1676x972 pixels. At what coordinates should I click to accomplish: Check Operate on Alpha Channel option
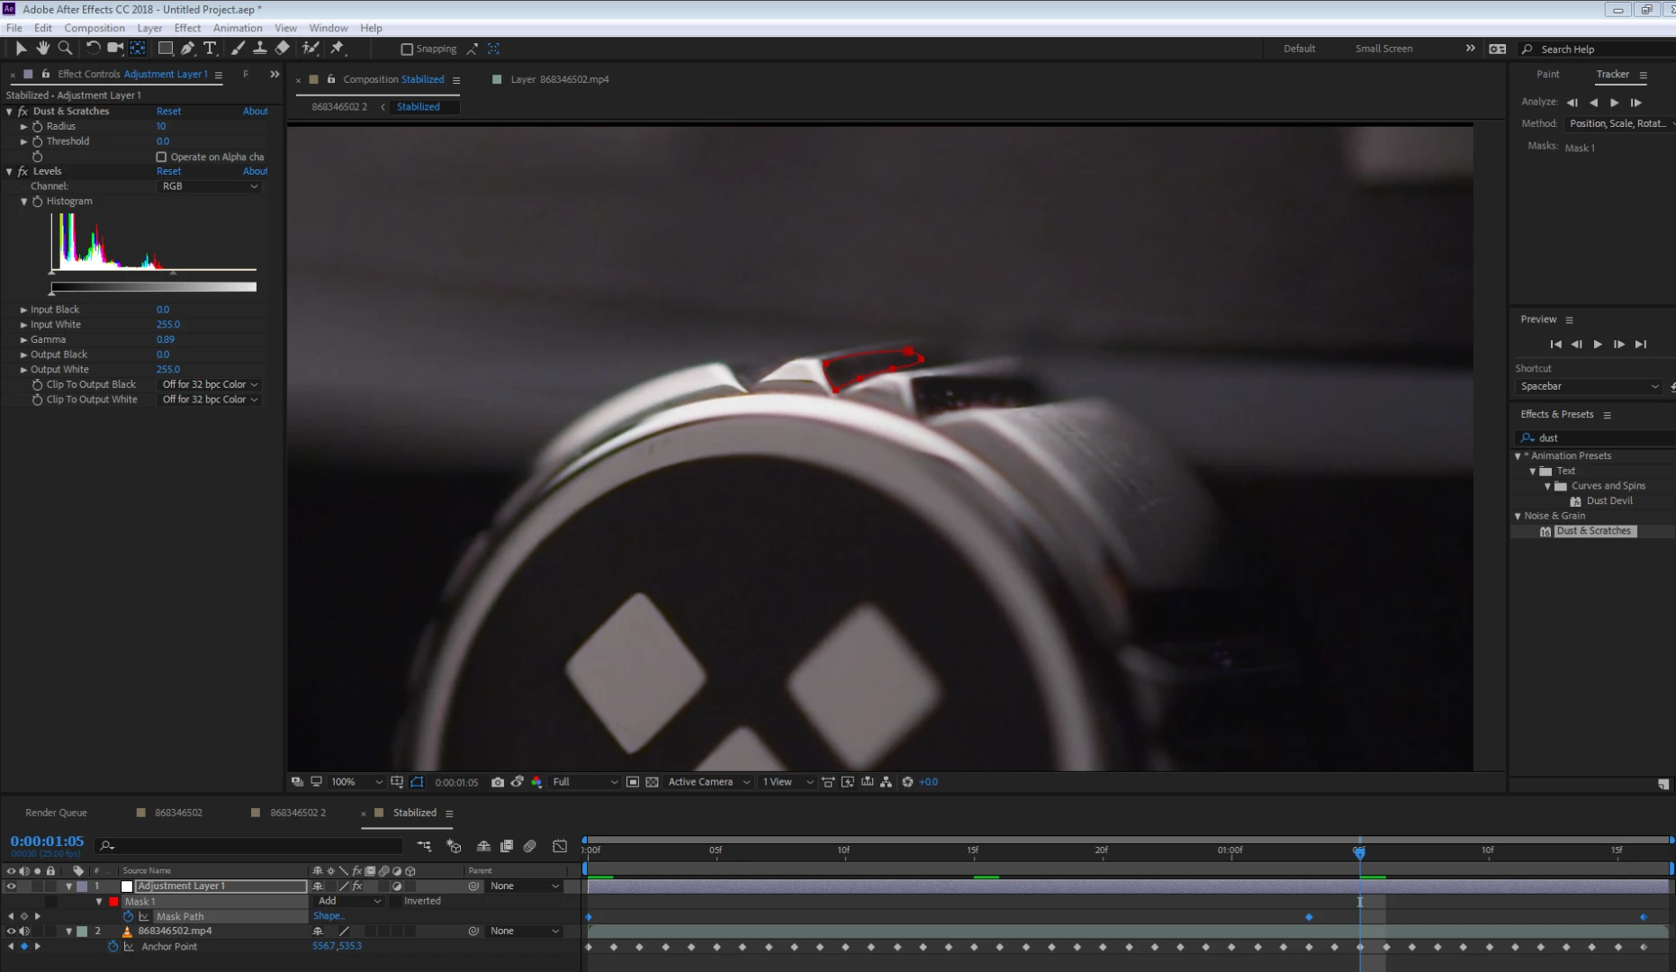162,157
